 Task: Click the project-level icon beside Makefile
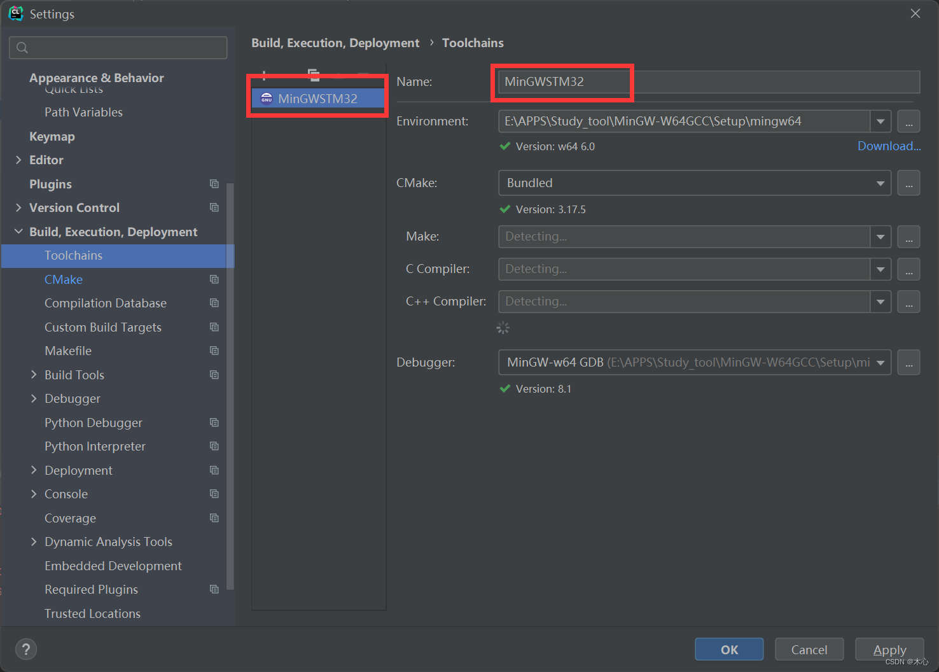214,351
